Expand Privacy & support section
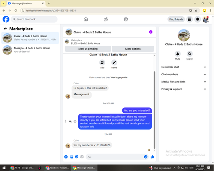The height and width of the screenshot is (171, 214). tap(184, 89)
